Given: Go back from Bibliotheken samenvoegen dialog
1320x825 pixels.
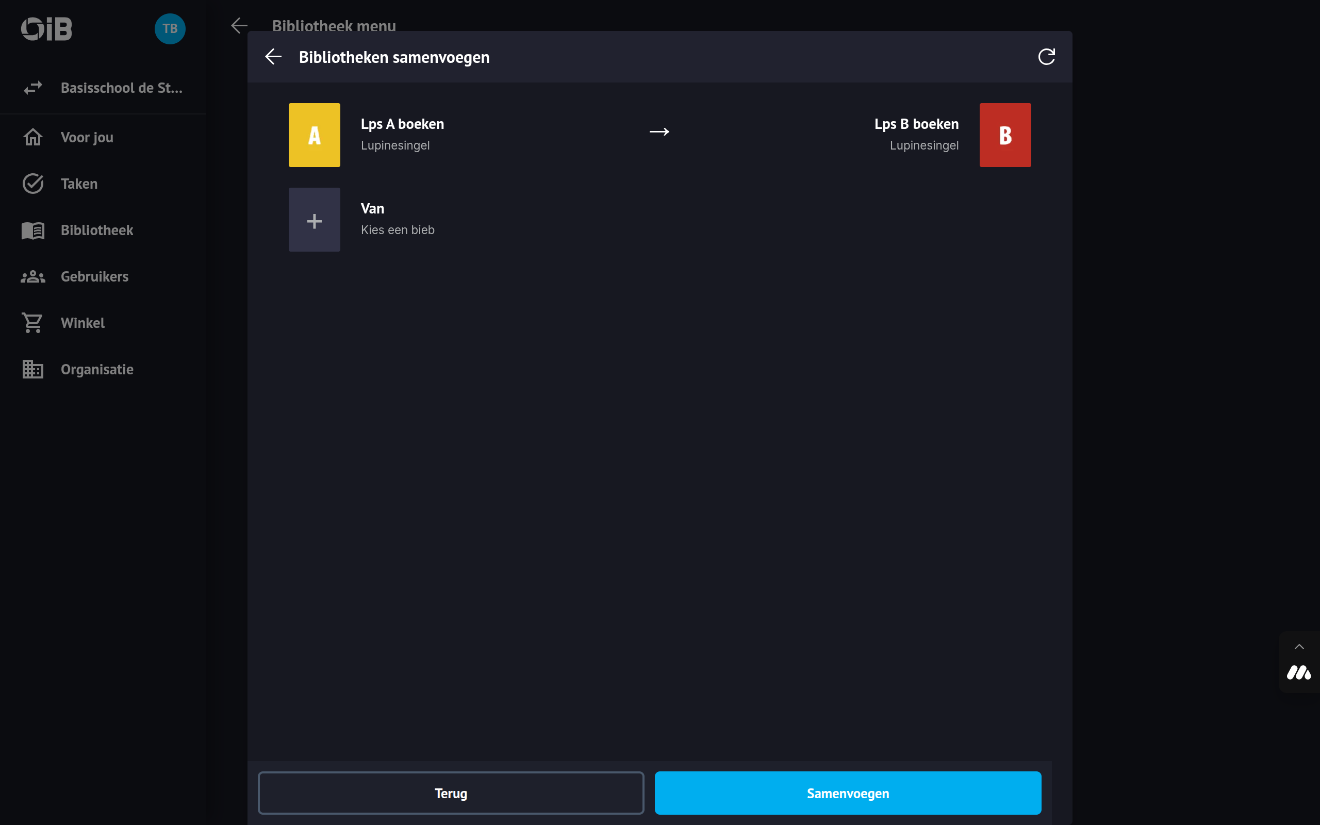Looking at the screenshot, I should coord(273,57).
